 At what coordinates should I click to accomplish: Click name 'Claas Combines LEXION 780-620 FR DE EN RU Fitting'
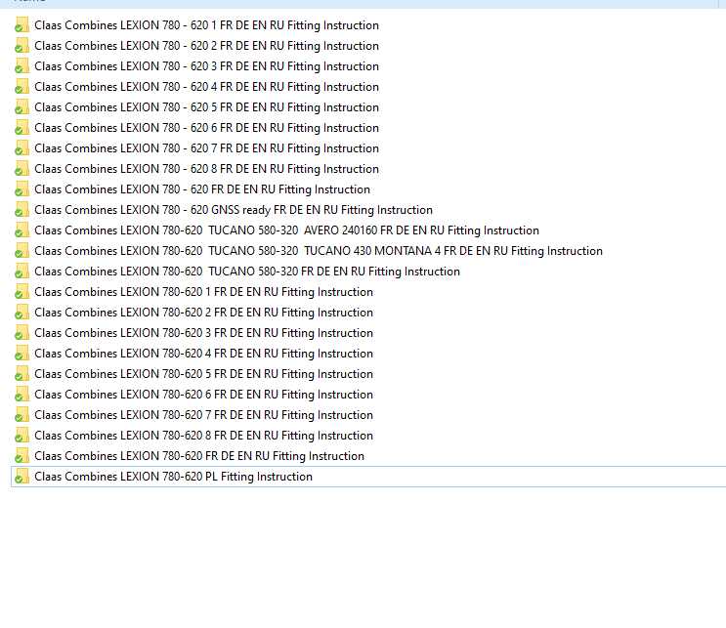(x=199, y=456)
